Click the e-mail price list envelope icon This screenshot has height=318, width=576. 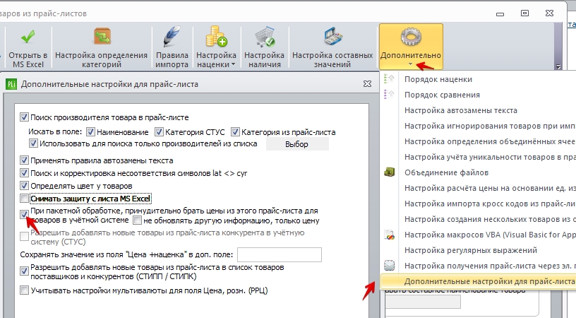coord(389,266)
